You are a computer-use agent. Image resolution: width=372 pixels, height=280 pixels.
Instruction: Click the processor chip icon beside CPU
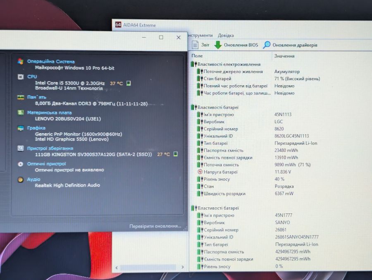[x=21, y=77]
